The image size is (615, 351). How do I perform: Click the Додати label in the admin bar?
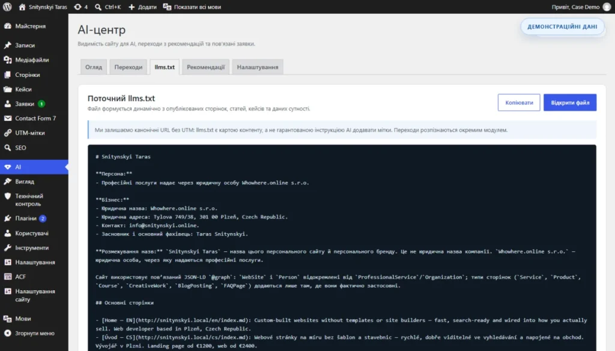pyautogui.click(x=147, y=7)
